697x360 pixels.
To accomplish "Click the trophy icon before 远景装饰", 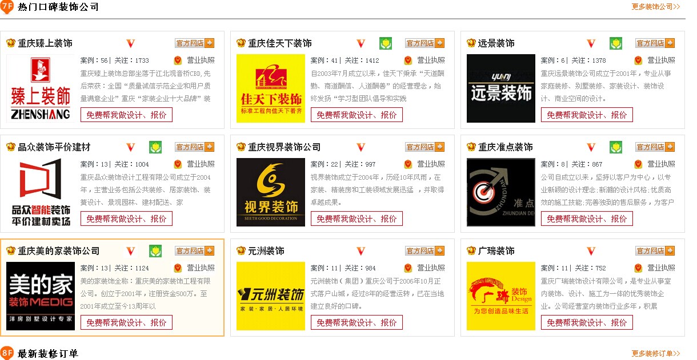I will (471, 43).
